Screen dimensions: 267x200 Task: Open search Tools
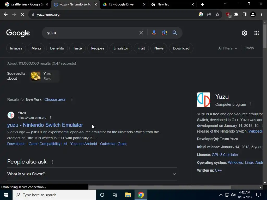pos(249,48)
